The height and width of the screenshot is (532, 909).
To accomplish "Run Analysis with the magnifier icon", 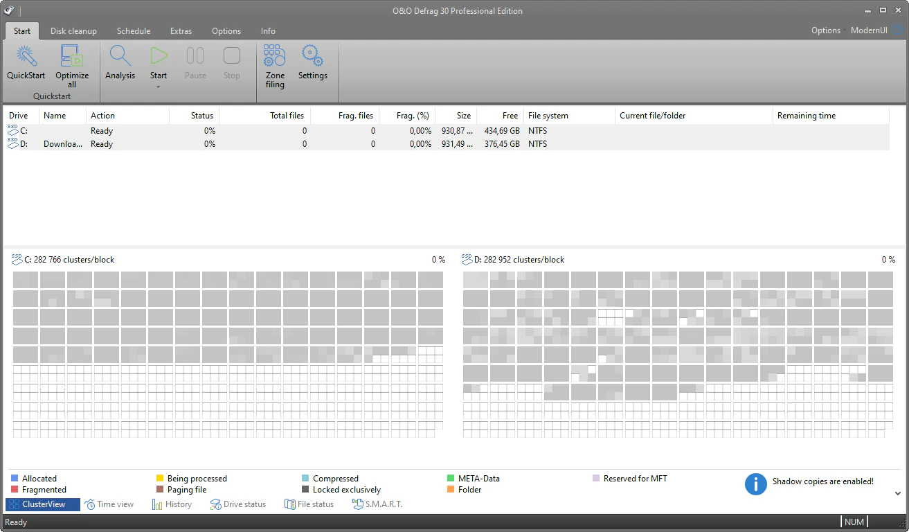I will coord(120,56).
